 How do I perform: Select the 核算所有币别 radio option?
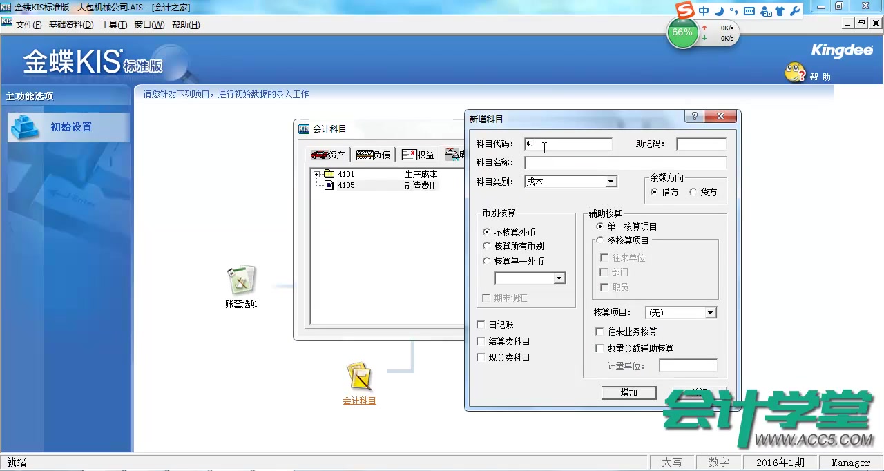[x=487, y=247]
